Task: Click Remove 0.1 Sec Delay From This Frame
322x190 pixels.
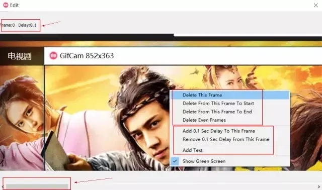Action: pos(230,139)
